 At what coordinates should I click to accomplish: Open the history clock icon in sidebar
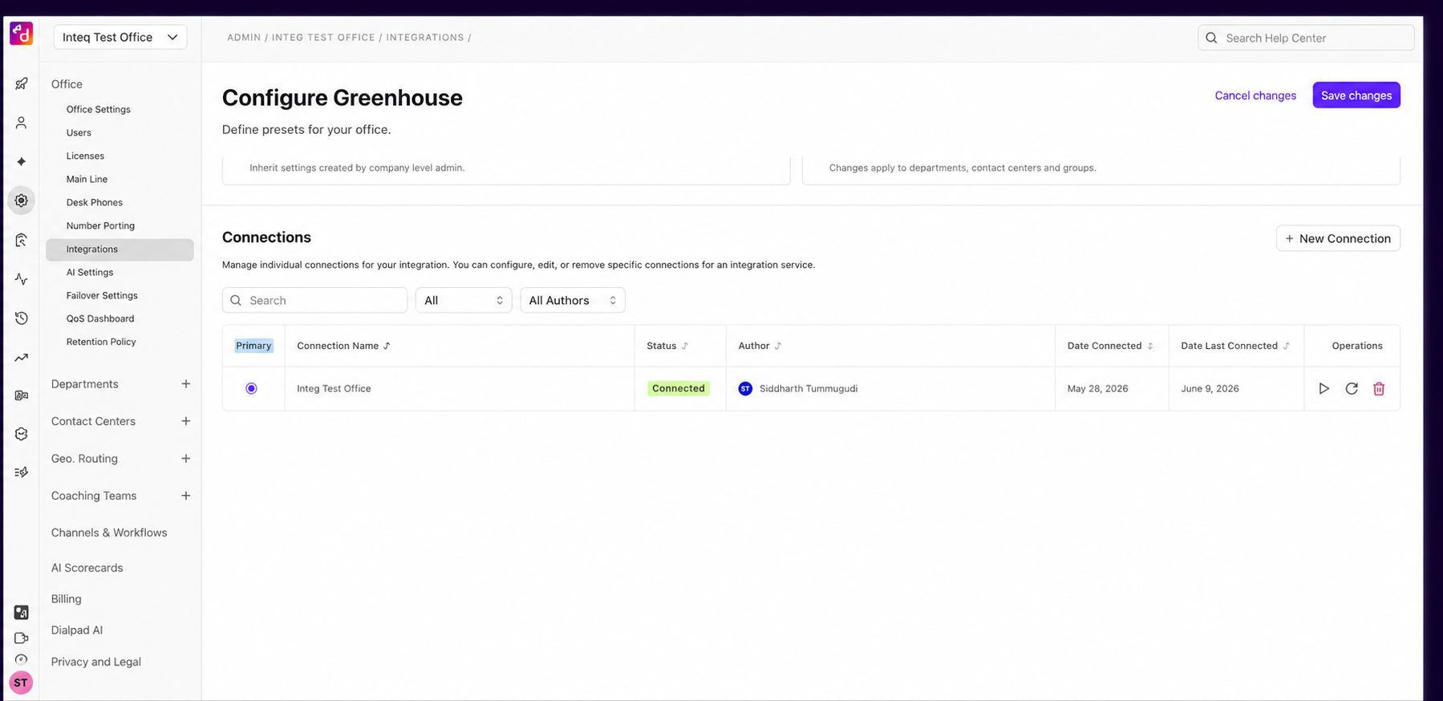pos(22,318)
